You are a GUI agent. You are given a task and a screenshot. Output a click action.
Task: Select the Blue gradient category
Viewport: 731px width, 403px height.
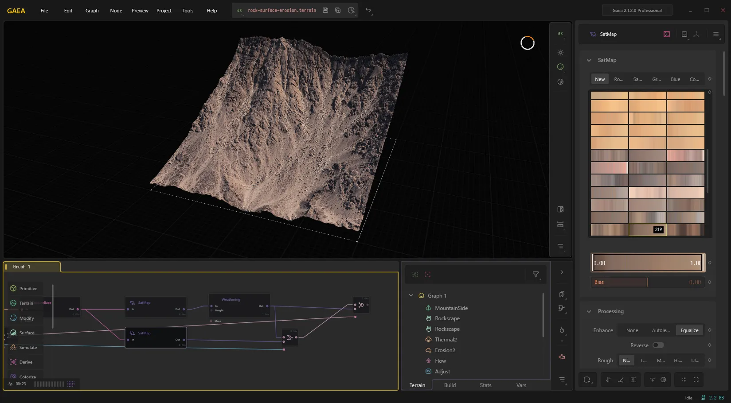coord(675,79)
